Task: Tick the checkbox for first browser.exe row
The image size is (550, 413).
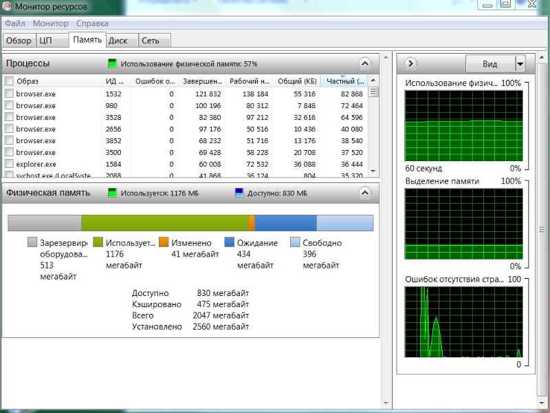Action: point(9,94)
